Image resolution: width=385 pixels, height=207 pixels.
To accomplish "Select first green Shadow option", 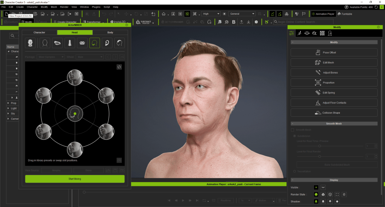I will (x=316, y=201).
